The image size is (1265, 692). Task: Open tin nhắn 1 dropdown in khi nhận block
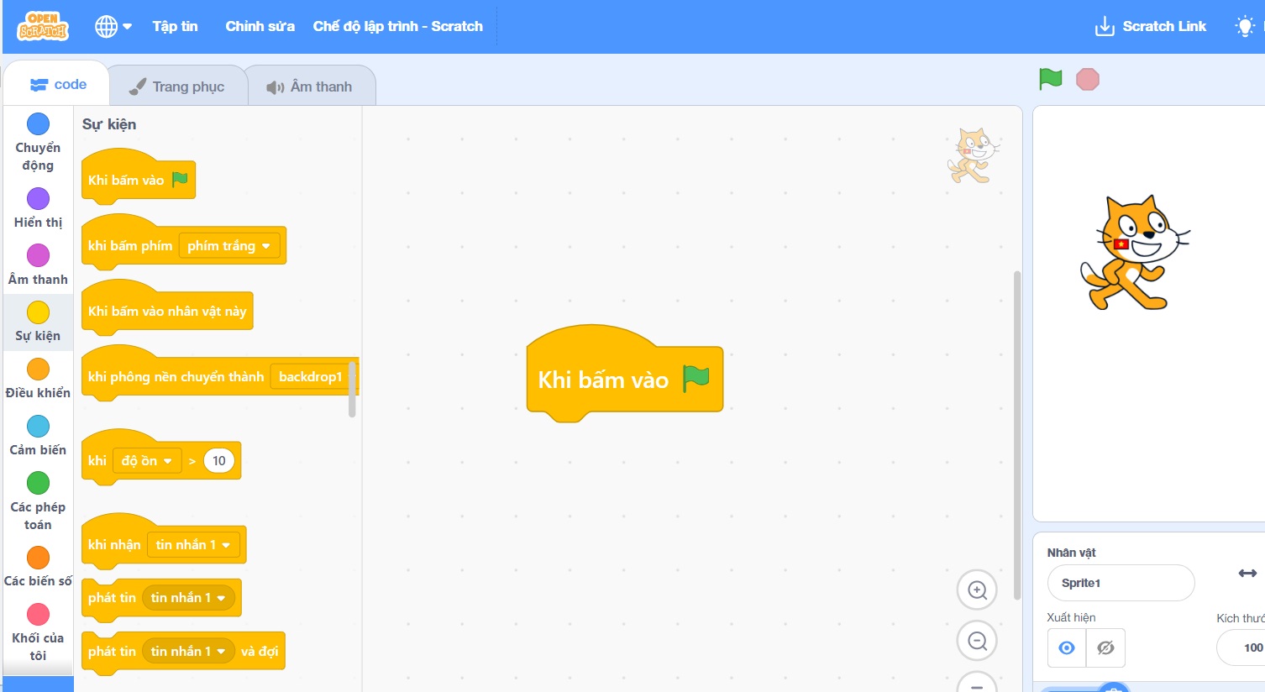tap(192, 545)
